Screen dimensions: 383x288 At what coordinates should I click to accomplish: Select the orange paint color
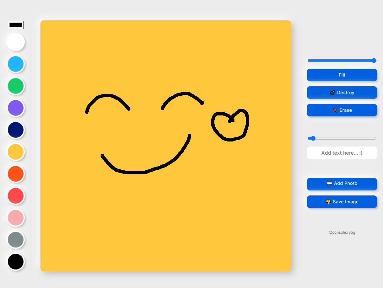[x=16, y=174]
